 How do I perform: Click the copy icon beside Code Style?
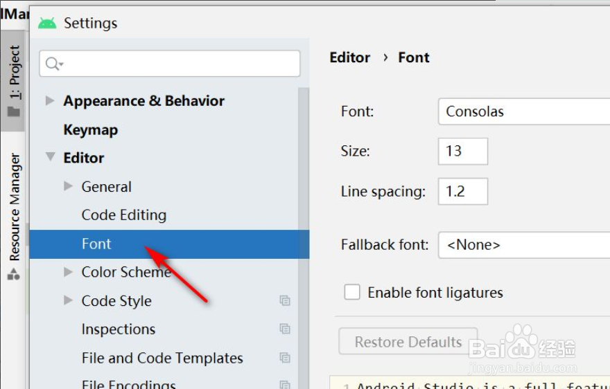tap(284, 300)
